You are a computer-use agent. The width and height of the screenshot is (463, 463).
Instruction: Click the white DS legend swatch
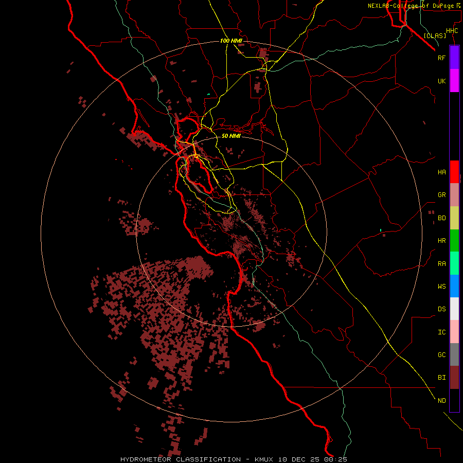(454, 309)
